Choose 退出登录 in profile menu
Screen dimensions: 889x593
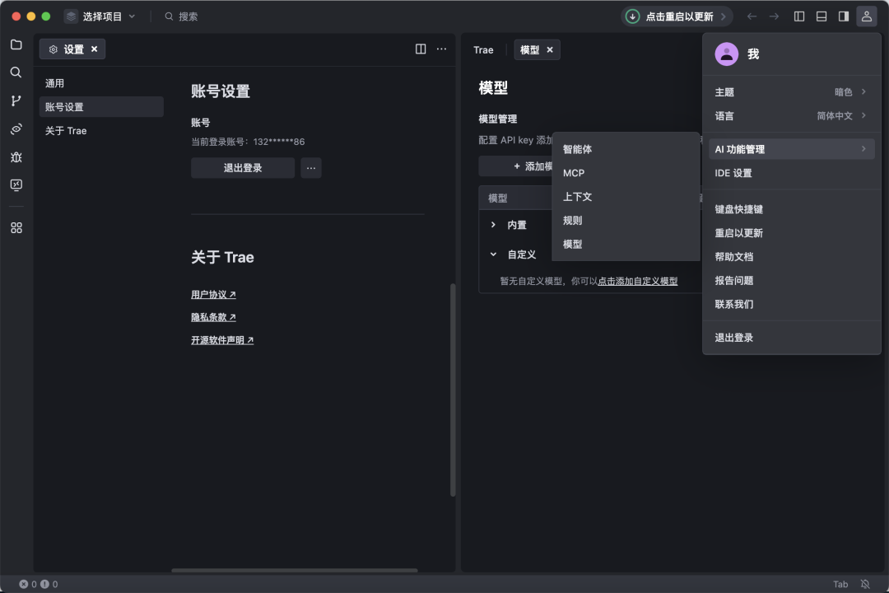(x=792, y=338)
